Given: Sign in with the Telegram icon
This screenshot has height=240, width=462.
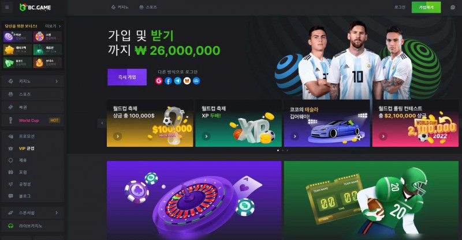Looking at the screenshot, I should 178,81.
